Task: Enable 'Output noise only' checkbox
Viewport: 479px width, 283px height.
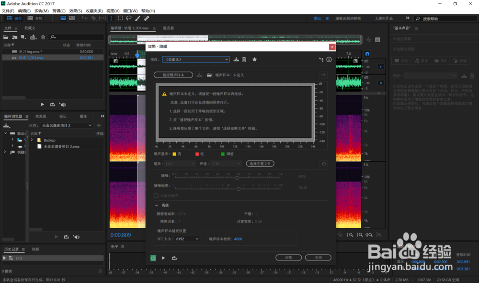Action: [156, 196]
